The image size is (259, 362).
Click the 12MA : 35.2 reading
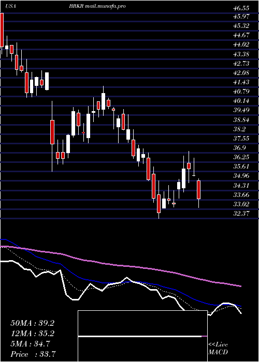tap(32, 334)
